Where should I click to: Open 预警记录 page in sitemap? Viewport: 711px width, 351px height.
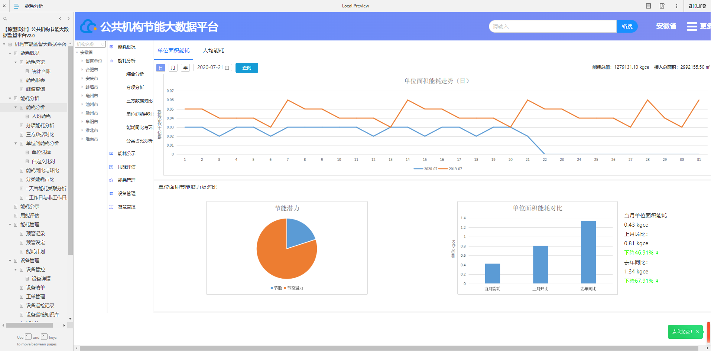35,233
